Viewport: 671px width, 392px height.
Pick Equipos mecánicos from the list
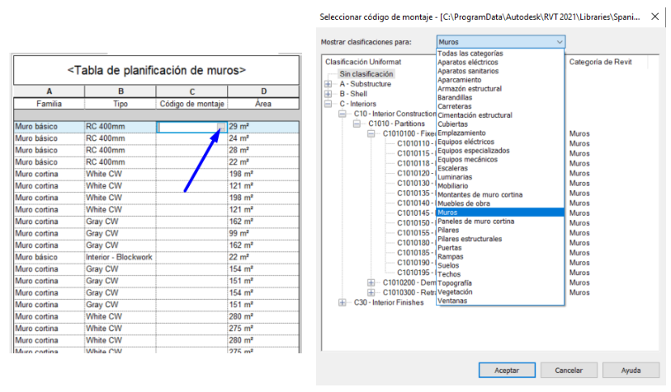[500, 159]
